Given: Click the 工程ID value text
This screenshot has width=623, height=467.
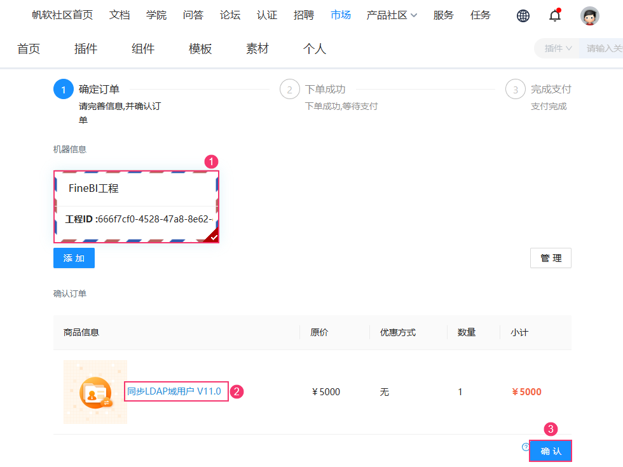Looking at the screenshot, I should [x=155, y=219].
